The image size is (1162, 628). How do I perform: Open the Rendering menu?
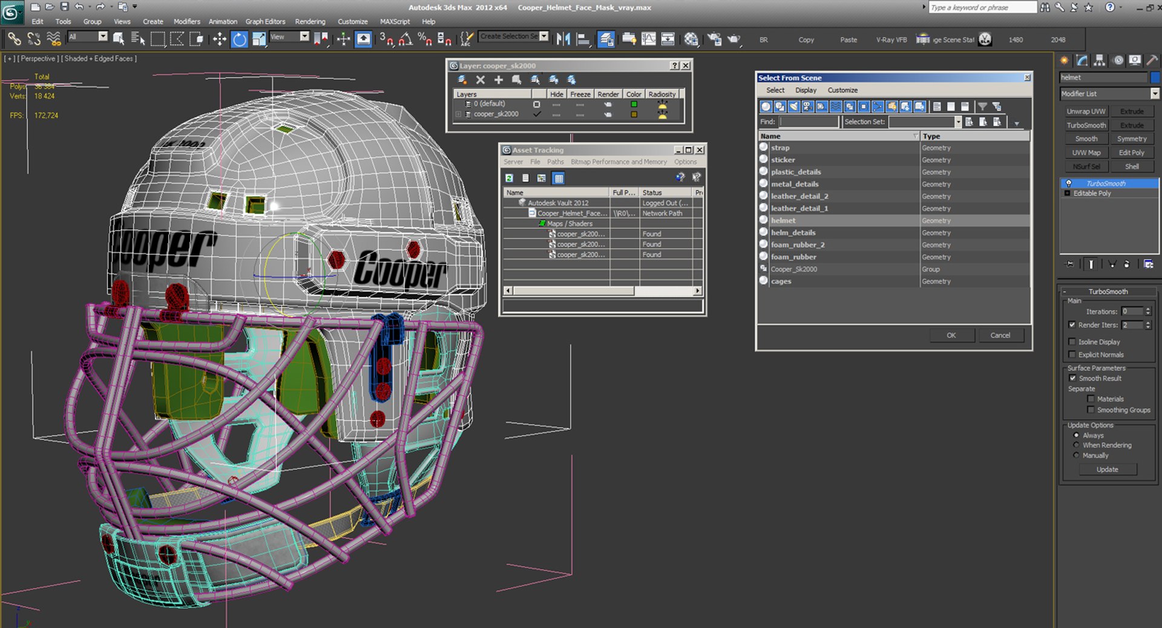coord(310,21)
